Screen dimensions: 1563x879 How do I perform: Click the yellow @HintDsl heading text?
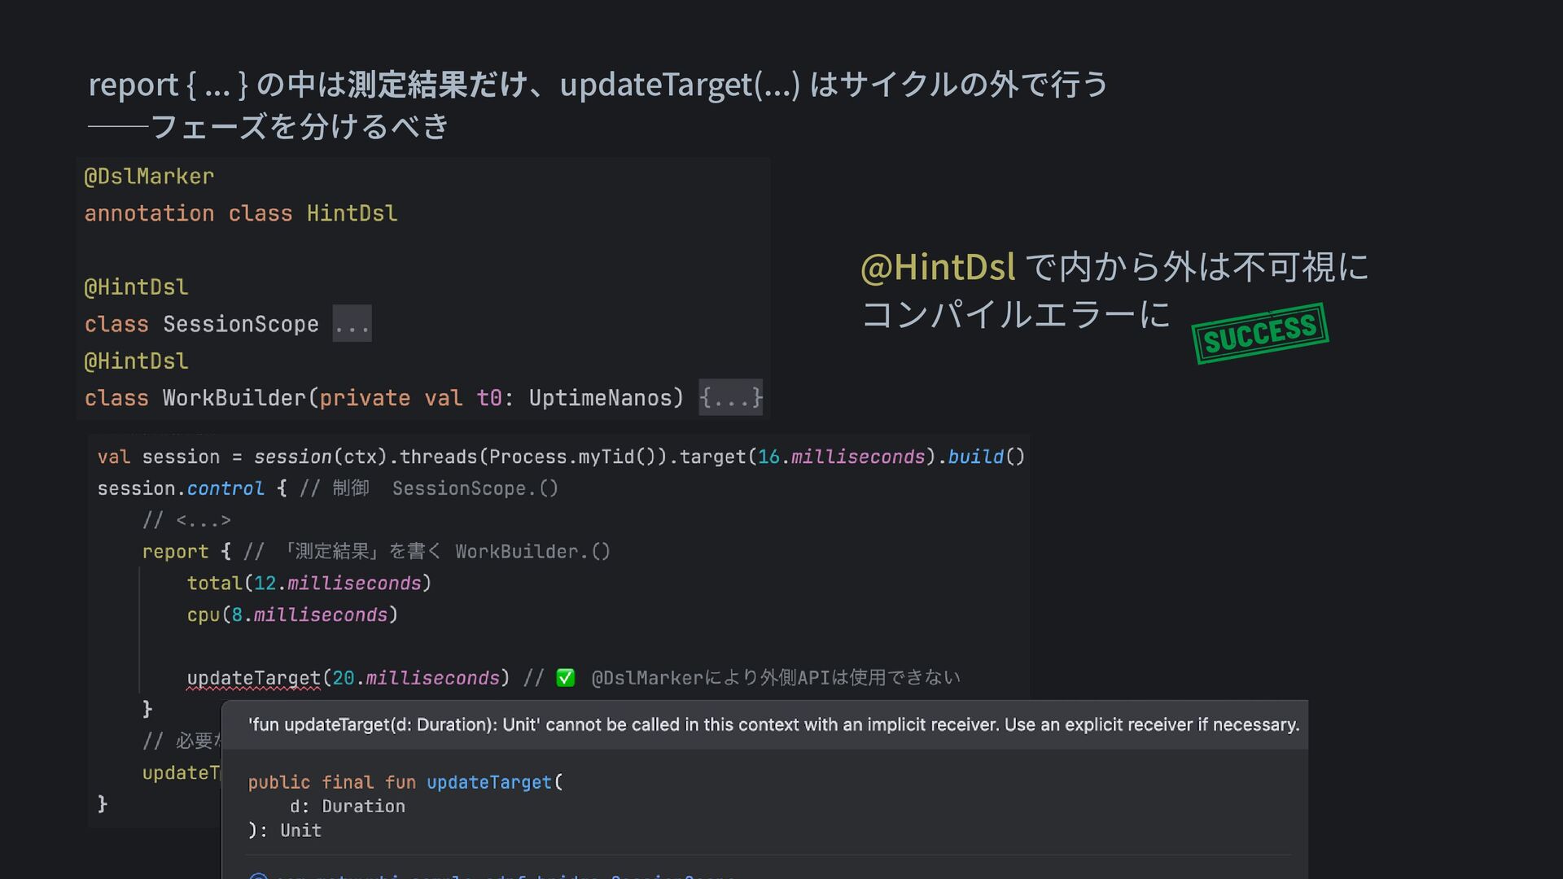coord(938,268)
